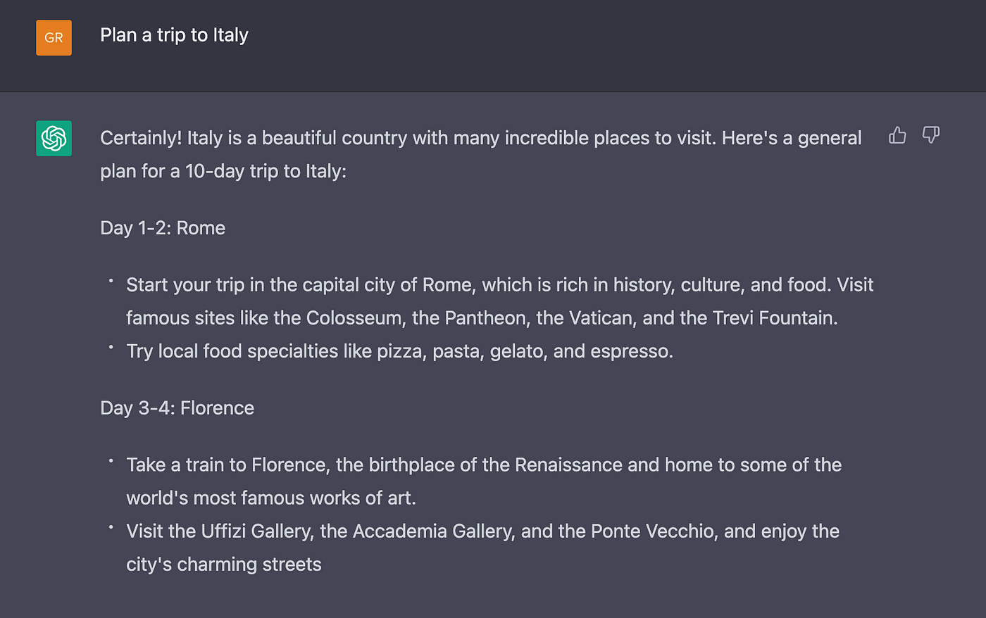Click the "city's charming streets" line

coord(223,565)
